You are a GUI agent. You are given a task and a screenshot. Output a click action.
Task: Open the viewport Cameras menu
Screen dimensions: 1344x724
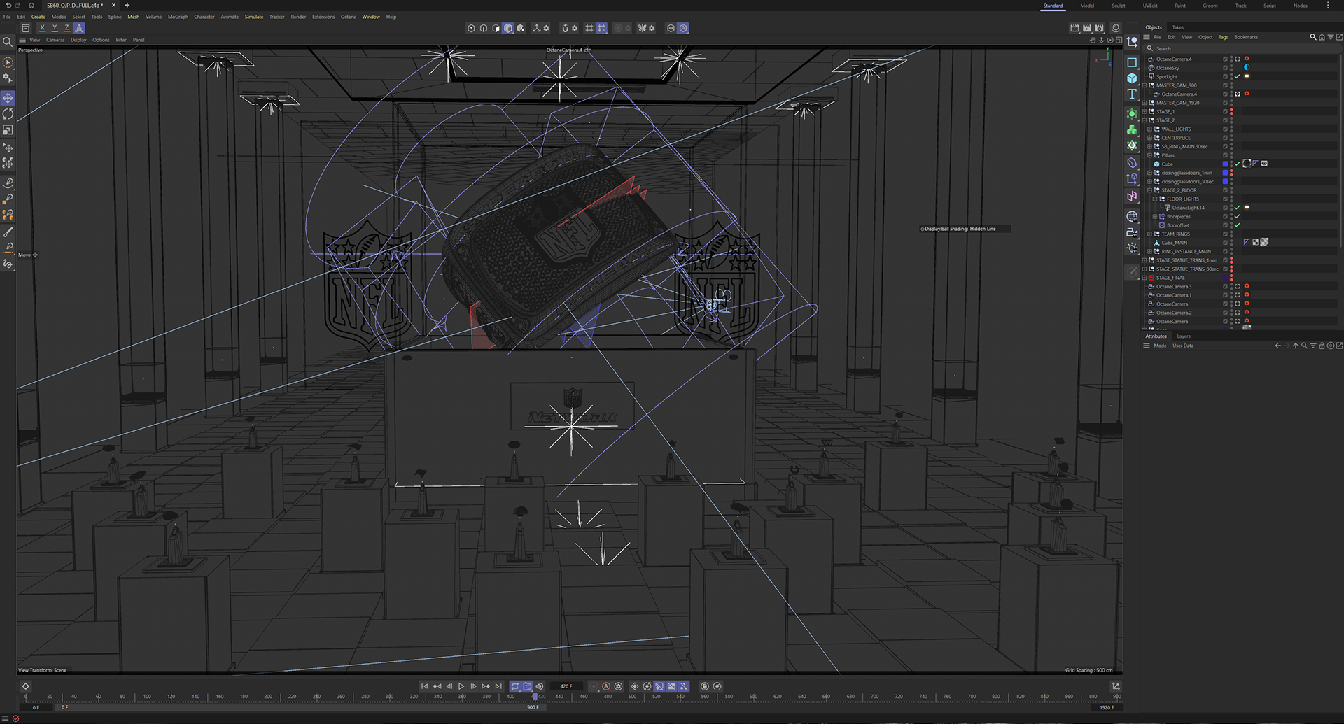(55, 40)
